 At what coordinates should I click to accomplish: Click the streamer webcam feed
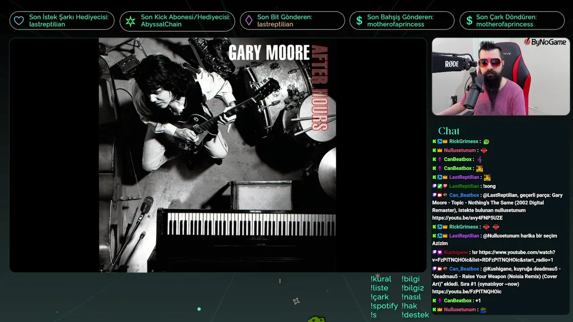tap(501, 76)
